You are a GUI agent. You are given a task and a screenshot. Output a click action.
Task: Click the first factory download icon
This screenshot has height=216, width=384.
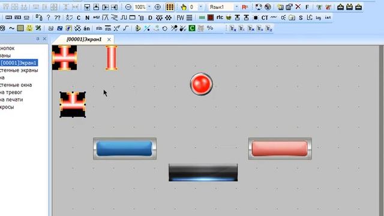(x=340, y=7)
